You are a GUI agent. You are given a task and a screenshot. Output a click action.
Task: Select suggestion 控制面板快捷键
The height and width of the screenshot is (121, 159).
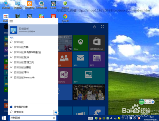[22, 67]
